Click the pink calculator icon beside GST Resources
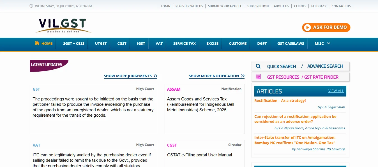 coord(258,77)
